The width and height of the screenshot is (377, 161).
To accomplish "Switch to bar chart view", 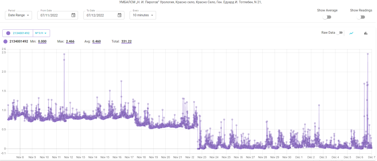I will point(366,33).
